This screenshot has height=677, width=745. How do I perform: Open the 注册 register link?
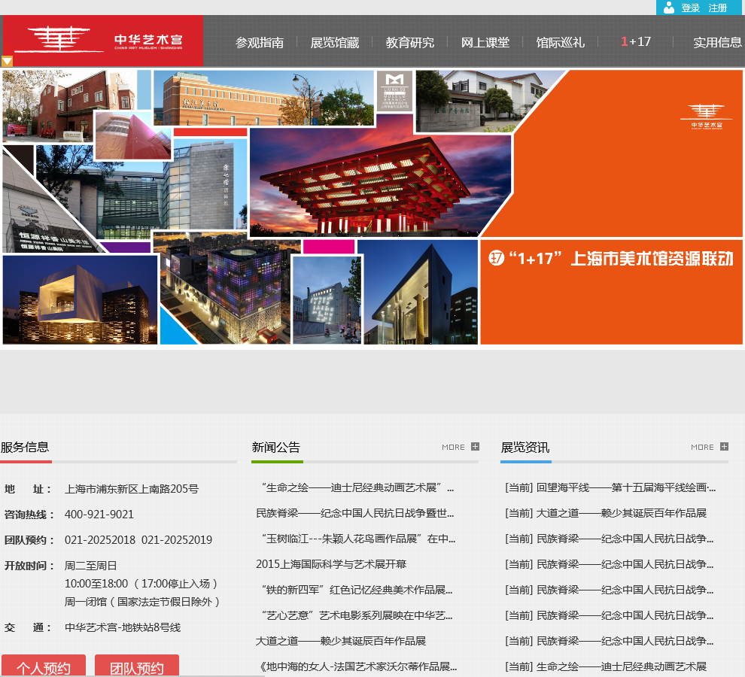717,8
